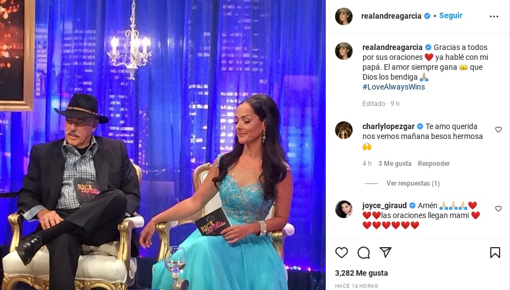
Task: View the 3,282 Me gusta likes list
Action: (361, 273)
